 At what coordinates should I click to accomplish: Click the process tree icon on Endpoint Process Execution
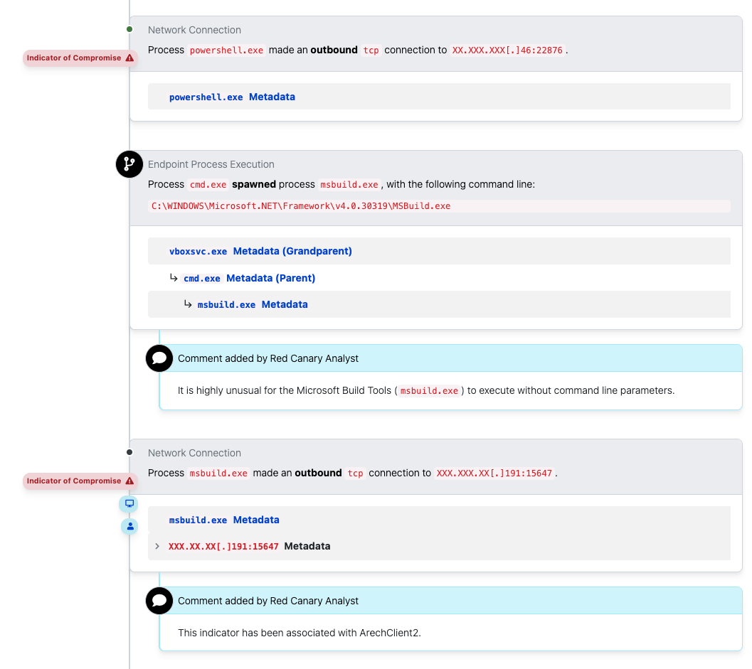coord(129,164)
